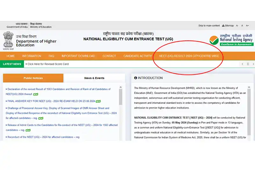This screenshot has width=255, height=170.
Task: Click the Introduction info icon
Action: 135,78
